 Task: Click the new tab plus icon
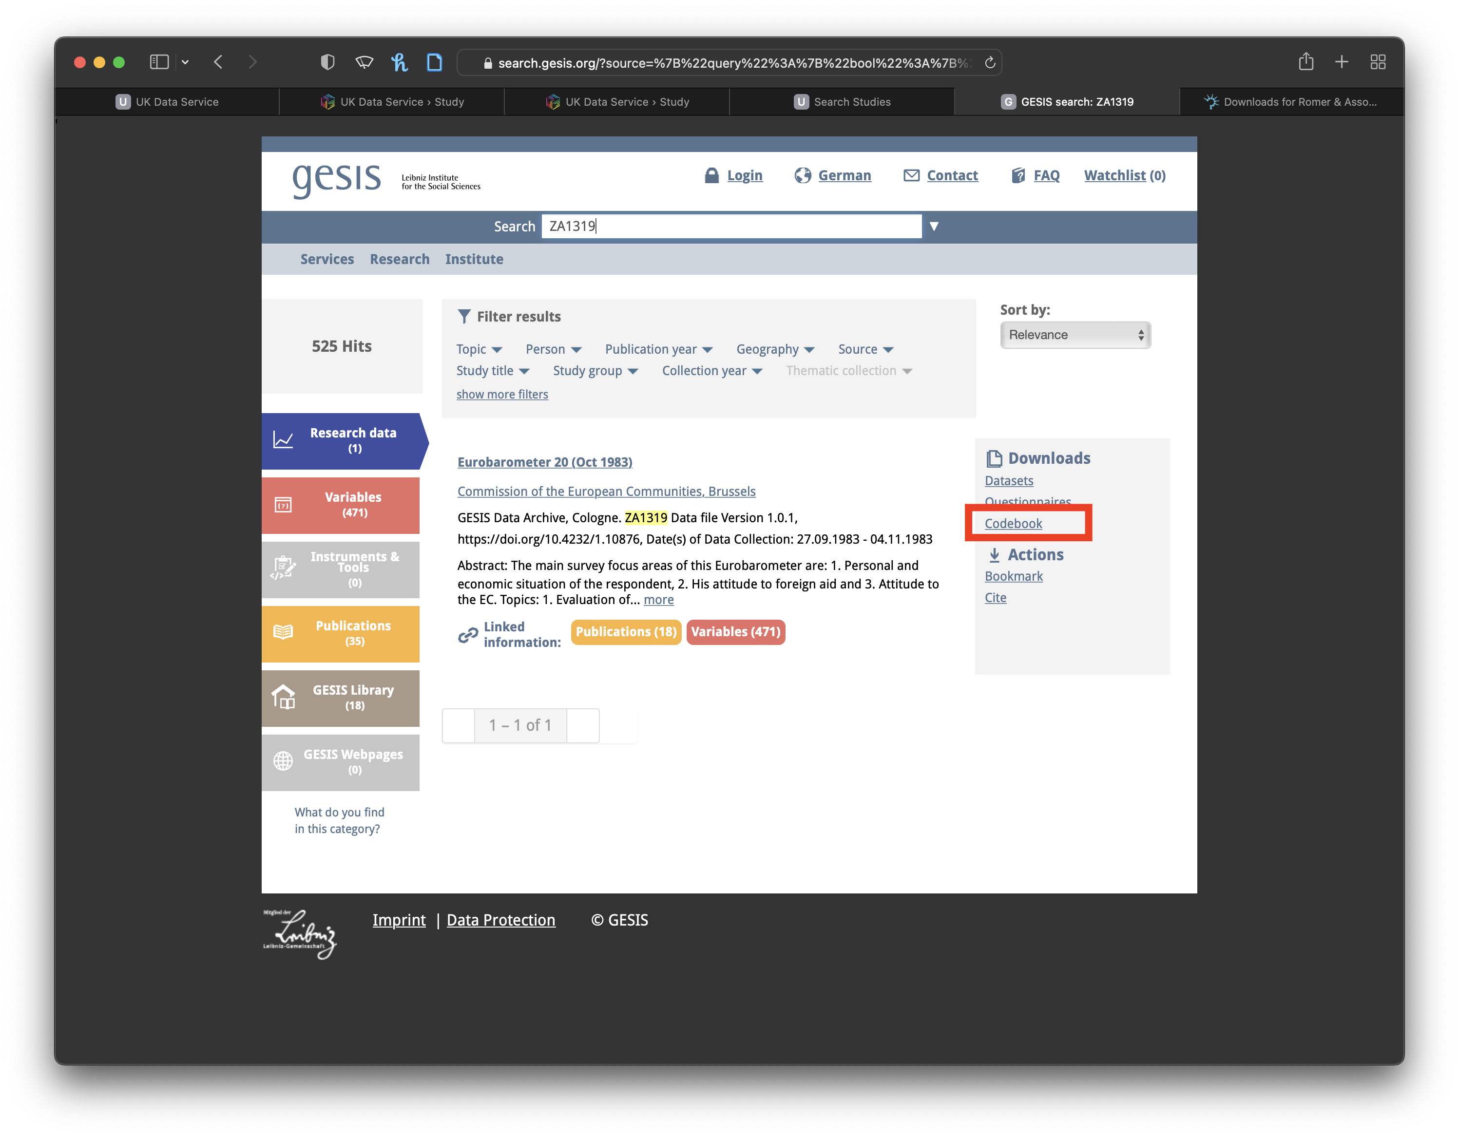click(x=1342, y=62)
